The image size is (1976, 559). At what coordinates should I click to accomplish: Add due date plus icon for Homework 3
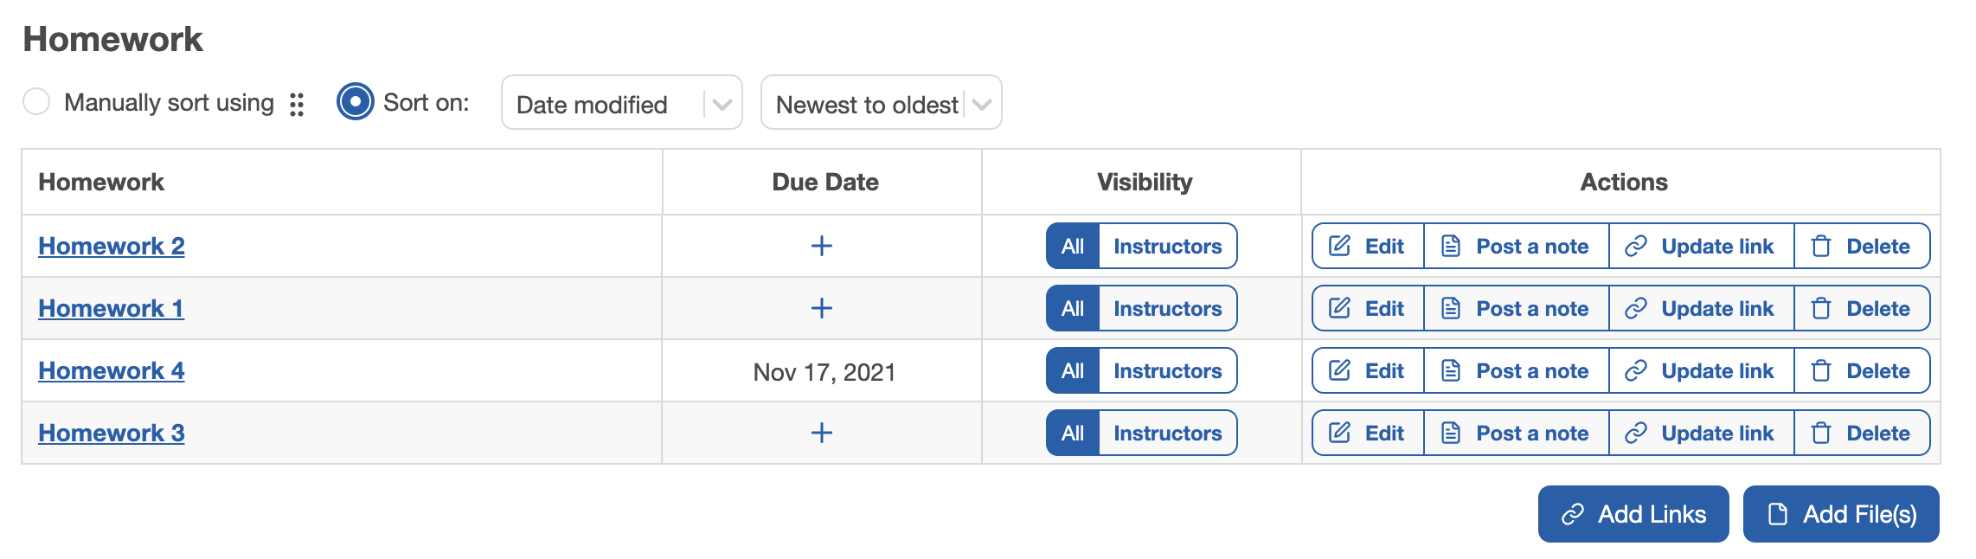(821, 433)
